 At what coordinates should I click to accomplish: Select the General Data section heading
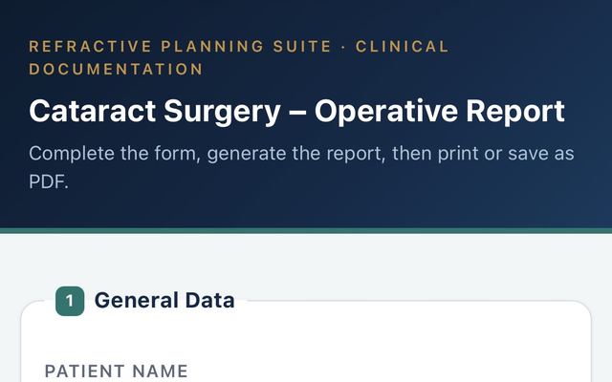point(164,301)
